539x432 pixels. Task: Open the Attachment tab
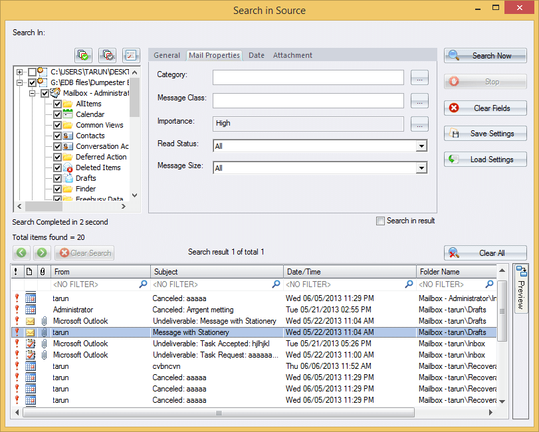point(292,55)
